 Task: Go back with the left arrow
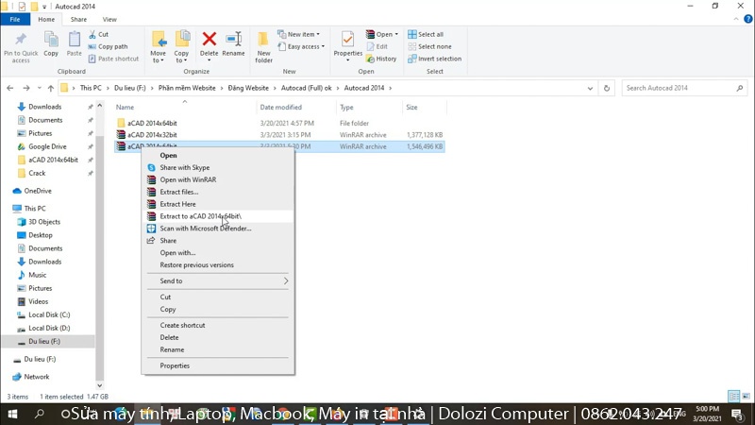[10, 88]
